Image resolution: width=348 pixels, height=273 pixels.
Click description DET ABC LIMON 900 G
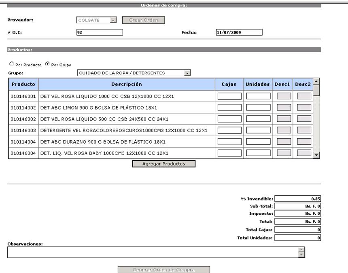click(99, 108)
